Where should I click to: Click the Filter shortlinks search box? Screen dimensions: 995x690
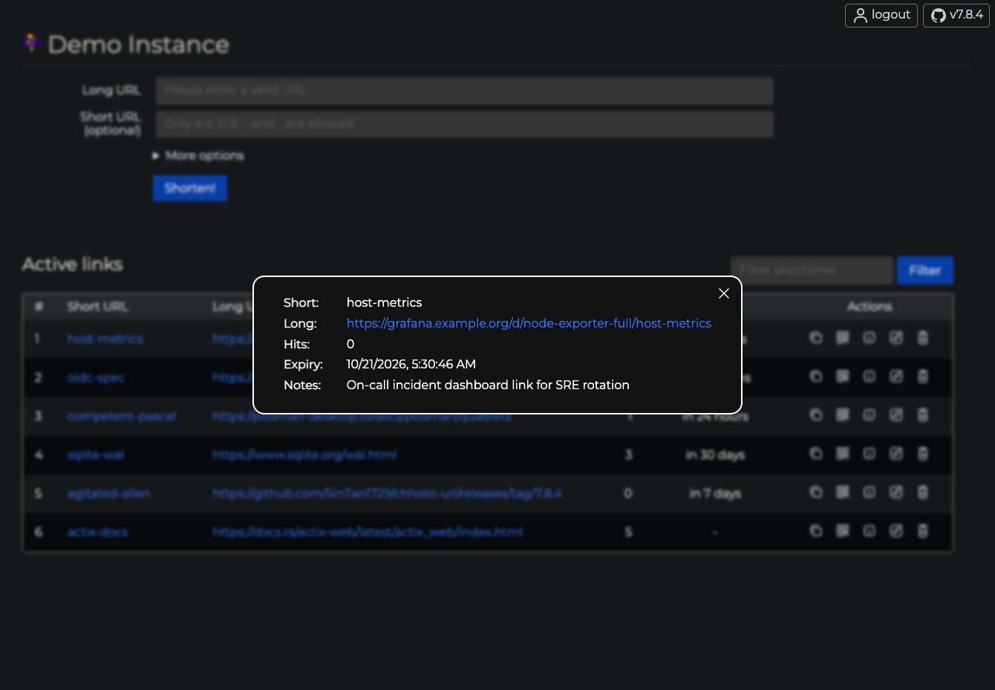(x=812, y=270)
